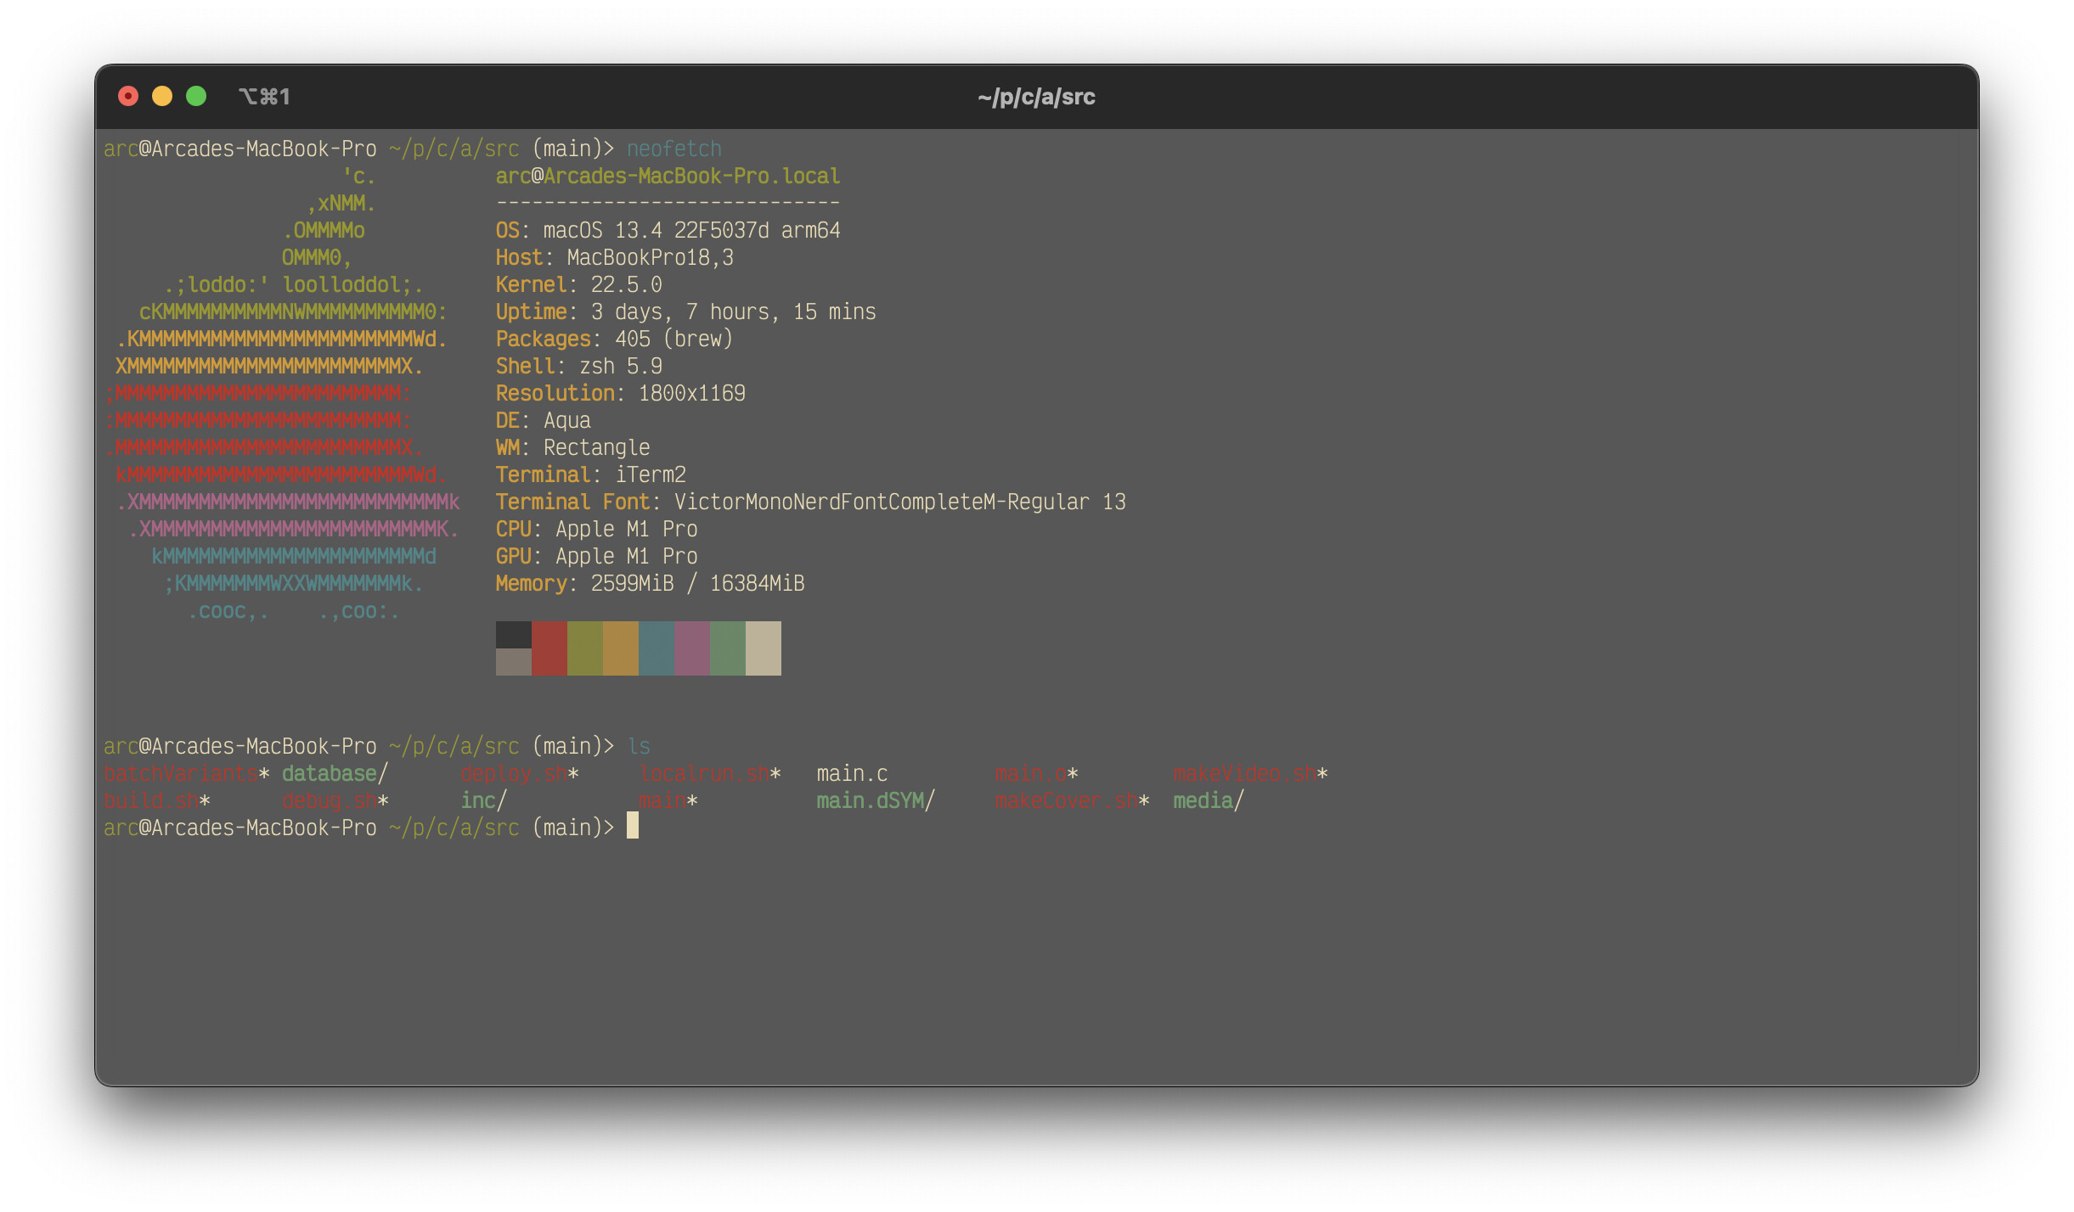This screenshot has width=2074, height=1212.
Task: Click the DE: Aqua line
Action: [x=543, y=420]
